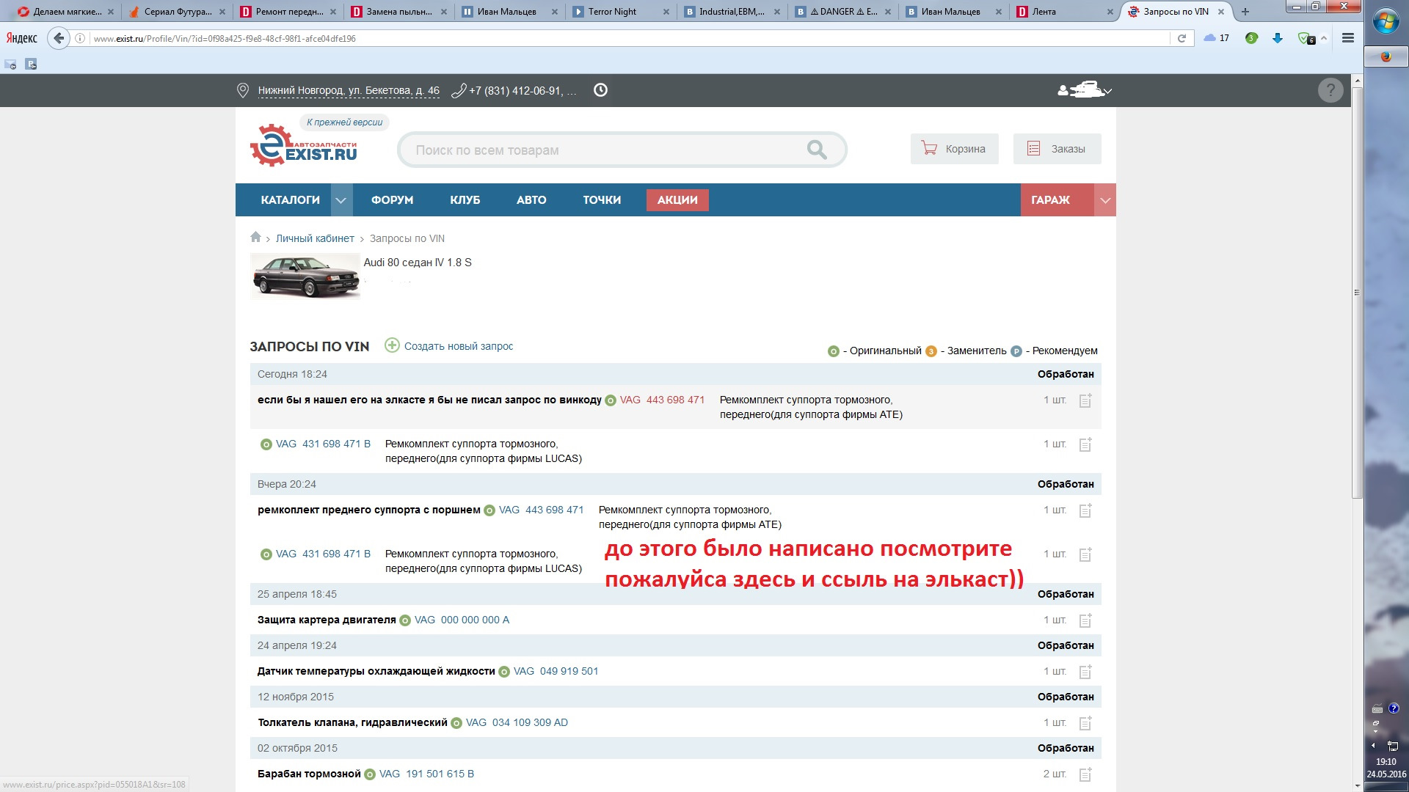Open part VAG 049 919 501

(556, 671)
